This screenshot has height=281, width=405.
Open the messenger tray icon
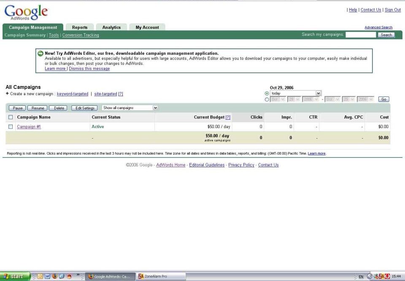point(376,276)
